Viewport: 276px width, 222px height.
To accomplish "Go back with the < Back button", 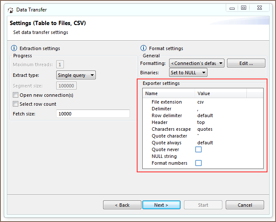I will (122, 205).
